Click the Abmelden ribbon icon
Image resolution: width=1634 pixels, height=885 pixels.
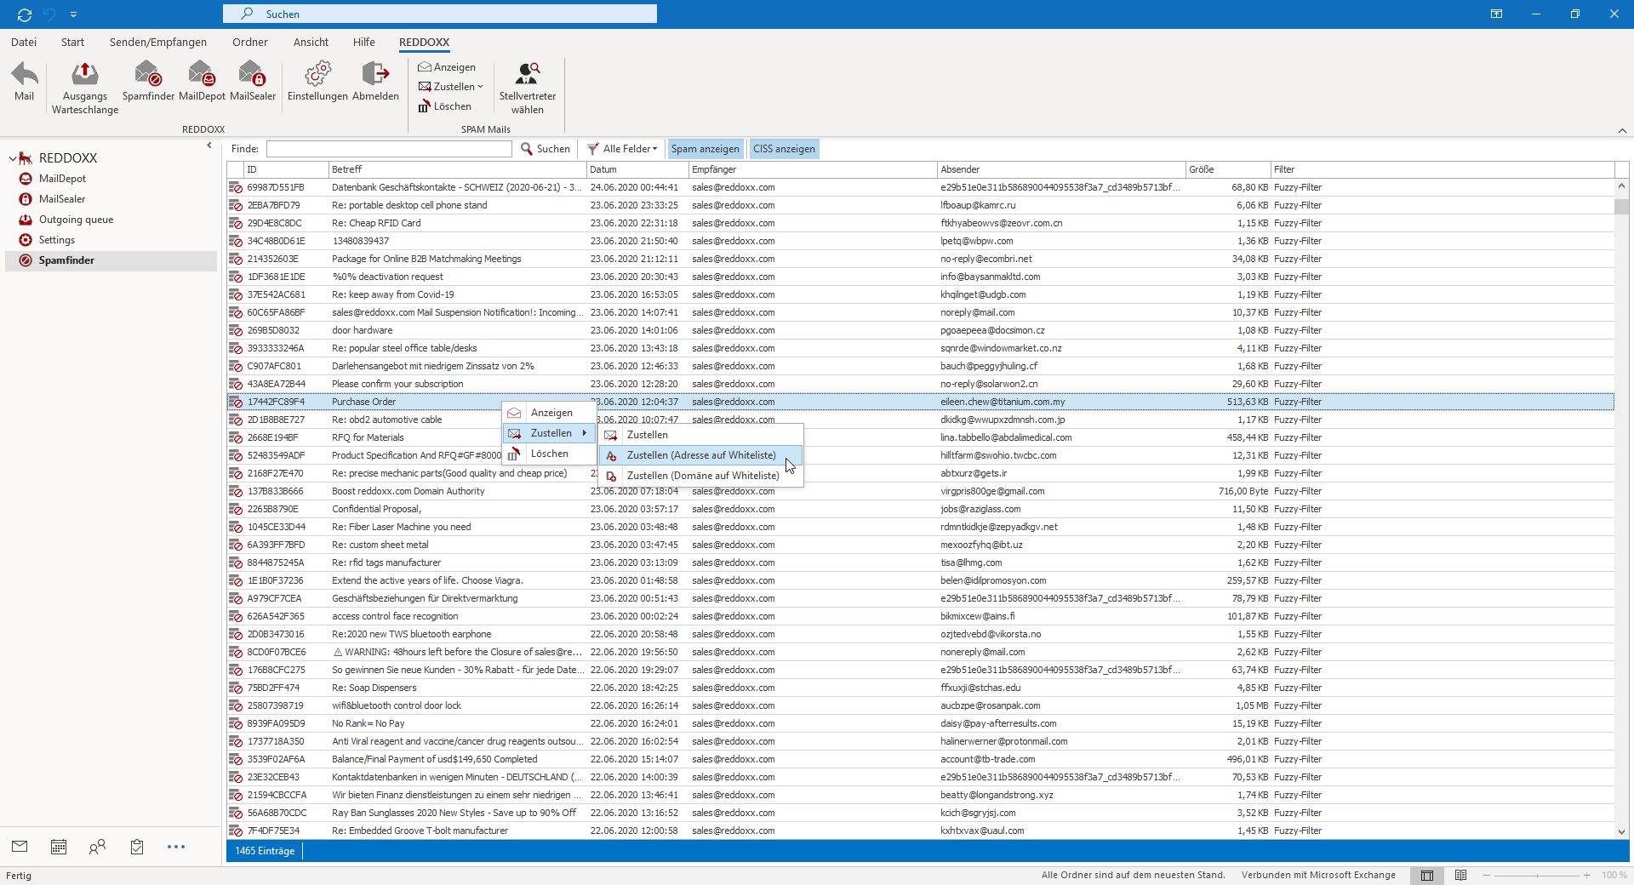click(375, 82)
